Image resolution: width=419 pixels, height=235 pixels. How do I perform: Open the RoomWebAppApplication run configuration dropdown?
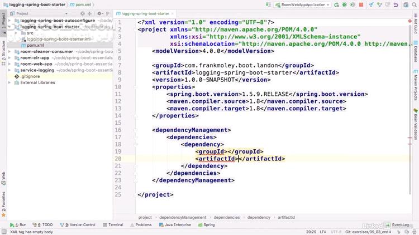303,5
